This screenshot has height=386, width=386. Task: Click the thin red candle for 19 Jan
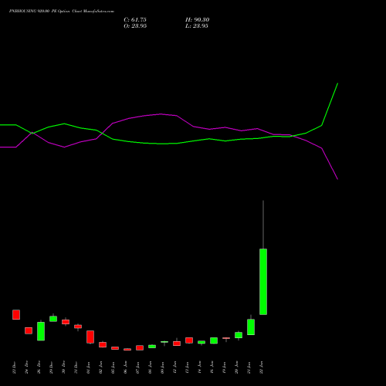tap(226, 338)
